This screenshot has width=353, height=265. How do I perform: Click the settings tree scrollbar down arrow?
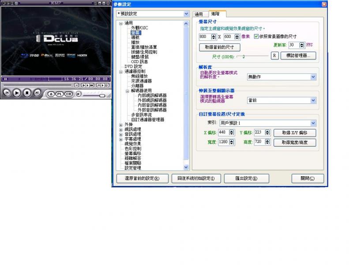tap(186, 167)
